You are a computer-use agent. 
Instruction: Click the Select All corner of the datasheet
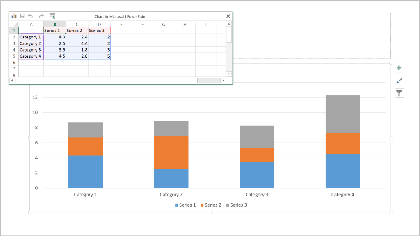(x=14, y=25)
